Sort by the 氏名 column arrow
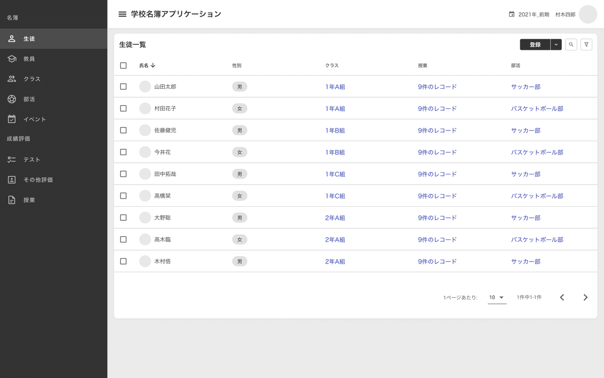The width and height of the screenshot is (604, 378). pos(153,66)
